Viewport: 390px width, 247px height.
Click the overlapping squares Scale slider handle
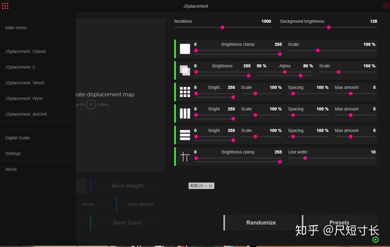339,72
